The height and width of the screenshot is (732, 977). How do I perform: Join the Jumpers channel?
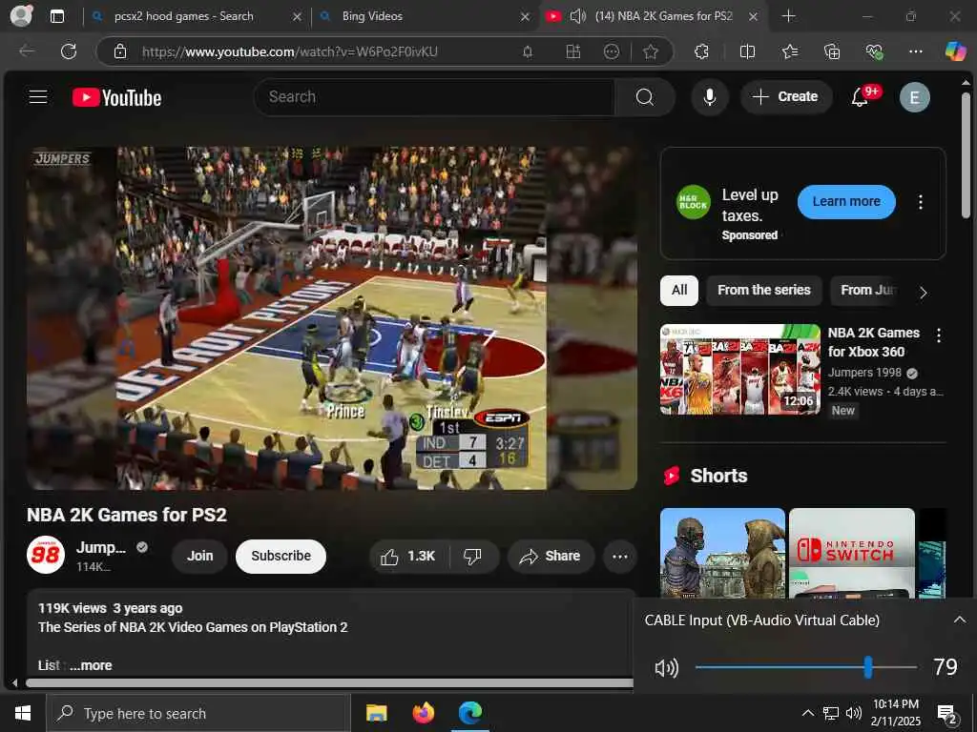[200, 556]
